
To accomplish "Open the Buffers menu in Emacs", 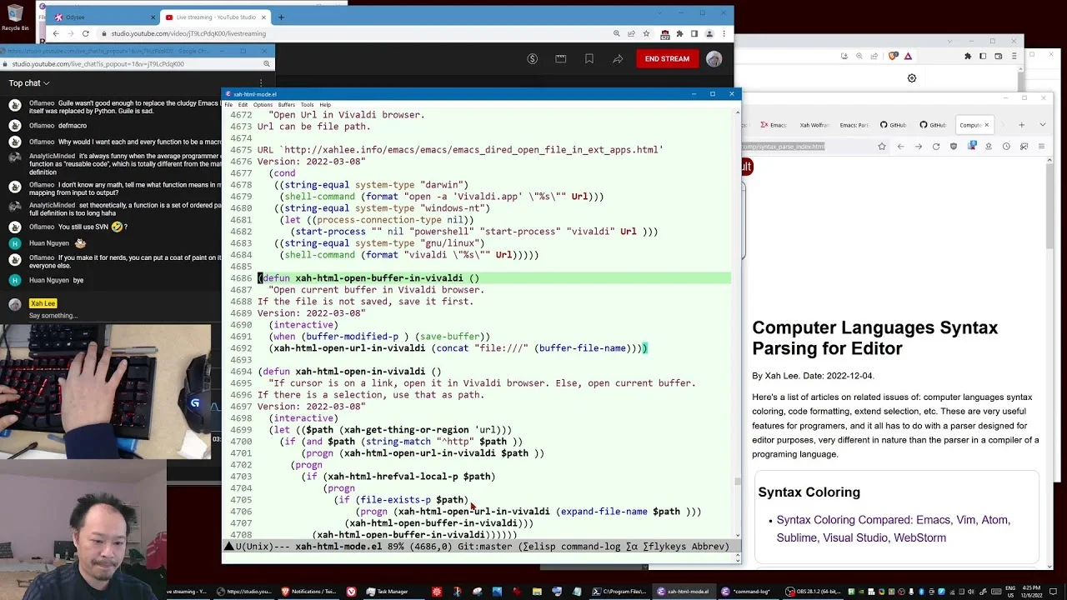I will (286, 105).
